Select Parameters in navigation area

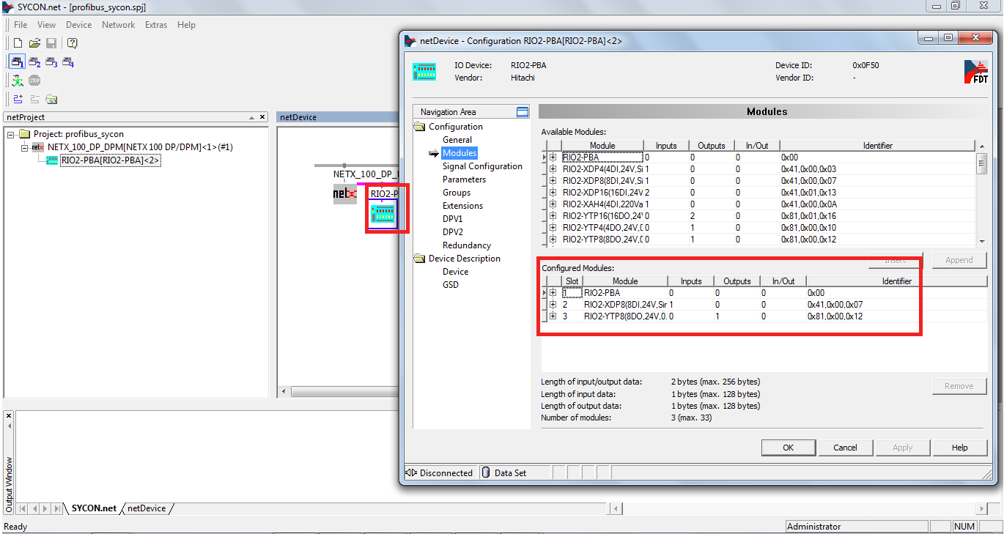pos(464,179)
